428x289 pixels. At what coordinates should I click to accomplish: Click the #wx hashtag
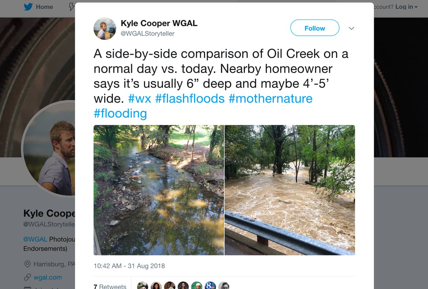[139, 98]
